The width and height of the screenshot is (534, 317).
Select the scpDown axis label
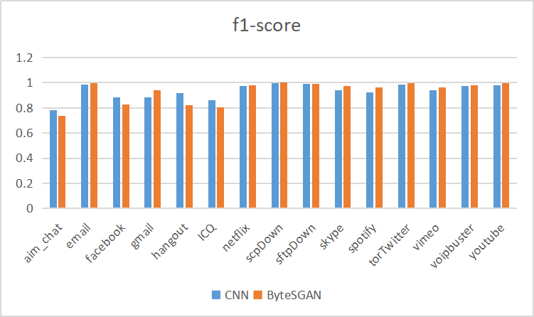(x=265, y=243)
